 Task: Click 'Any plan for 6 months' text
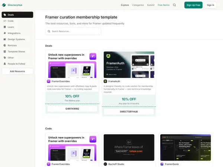click(x=129, y=104)
